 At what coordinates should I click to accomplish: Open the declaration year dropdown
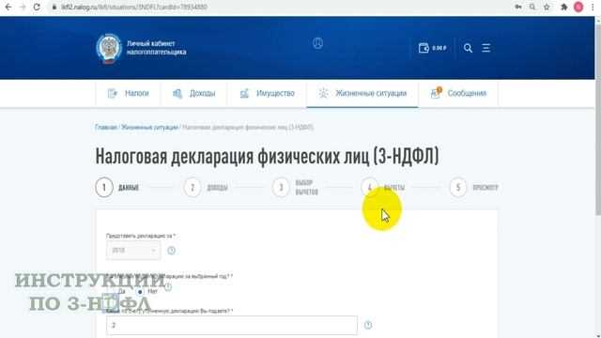point(133,251)
